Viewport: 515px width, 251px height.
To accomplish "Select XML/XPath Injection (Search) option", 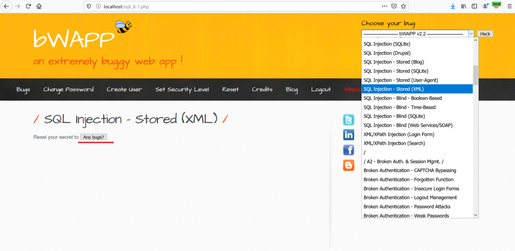I will (x=417, y=143).
